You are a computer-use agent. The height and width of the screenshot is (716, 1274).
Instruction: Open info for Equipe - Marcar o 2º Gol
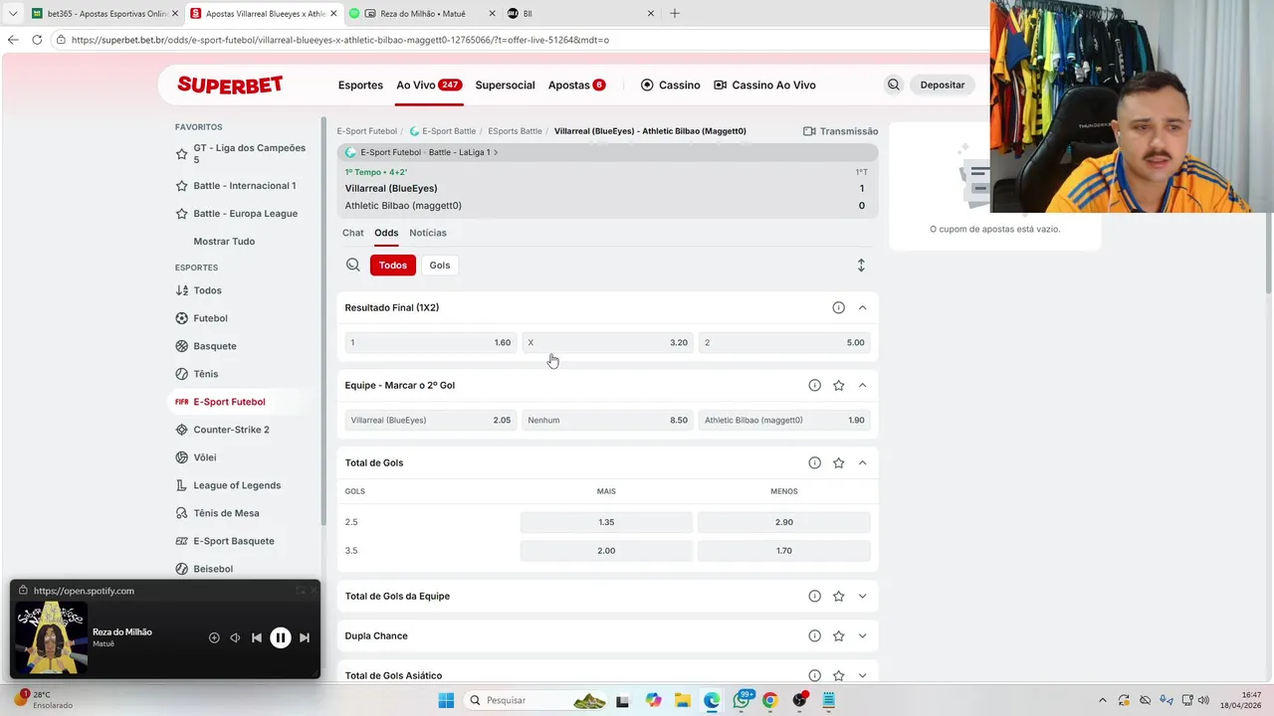pyautogui.click(x=814, y=385)
